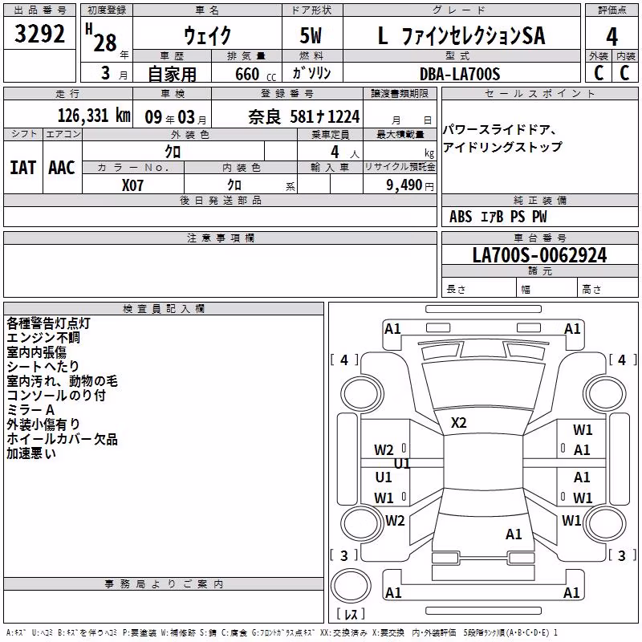
Task: Click the spare tire circle above レス
Action: 351,586
